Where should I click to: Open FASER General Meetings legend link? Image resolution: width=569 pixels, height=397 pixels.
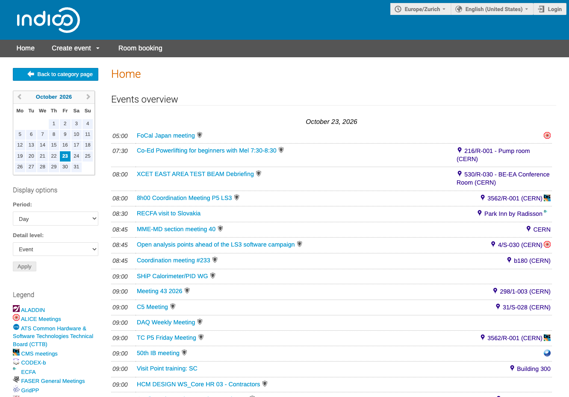coord(53,381)
